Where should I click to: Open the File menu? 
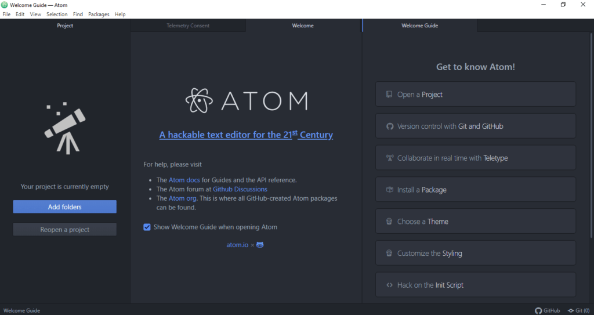pyautogui.click(x=6, y=14)
